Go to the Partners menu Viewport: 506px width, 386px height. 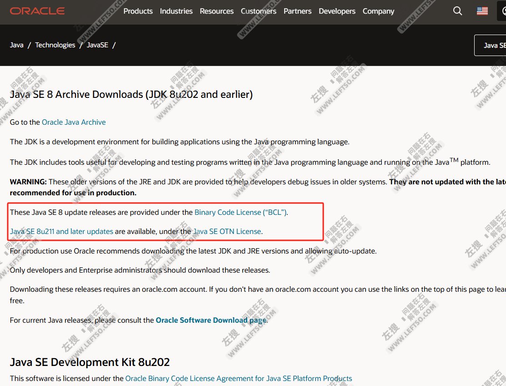tap(297, 11)
